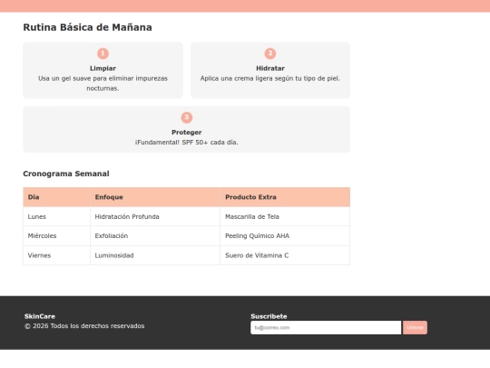490x368 pixels.
Task: Select the 'Mascarilla de Tela' cell
Action: pos(285,216)
